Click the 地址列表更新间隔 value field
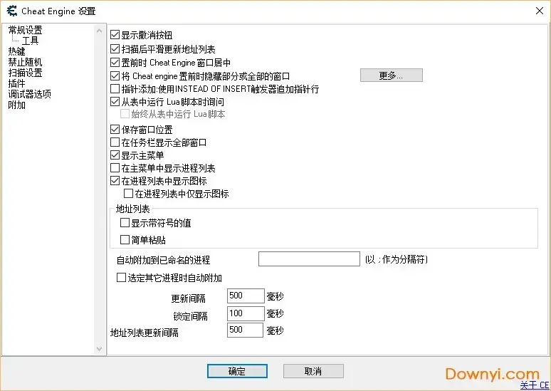The height and width of the screenshot is (391, 551). 245,330
